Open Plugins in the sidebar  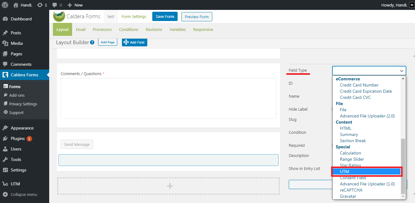[18, 138]
